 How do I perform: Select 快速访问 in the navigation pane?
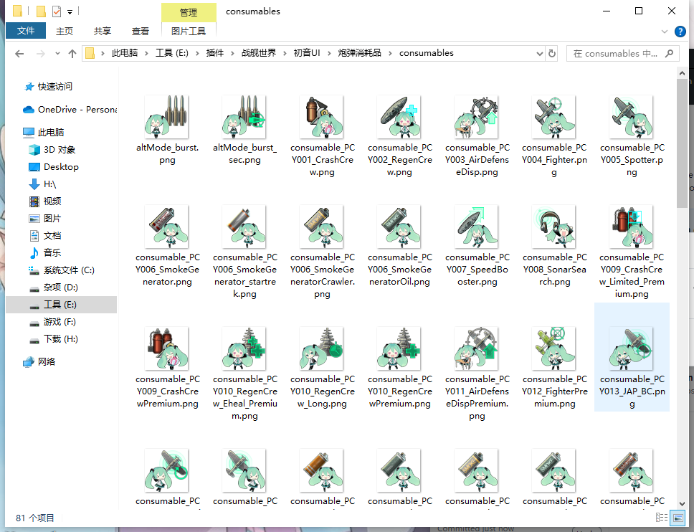coord(55,86)
